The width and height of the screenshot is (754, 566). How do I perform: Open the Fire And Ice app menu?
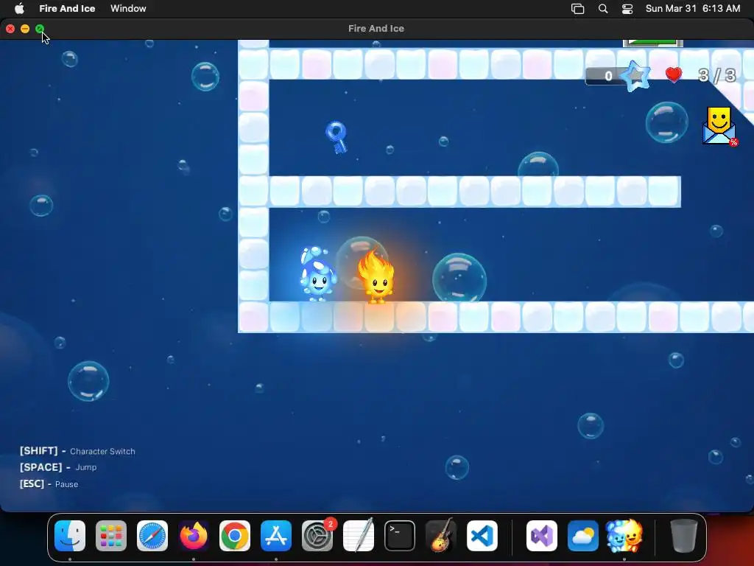pyautogui.click(x=67, y=8)
